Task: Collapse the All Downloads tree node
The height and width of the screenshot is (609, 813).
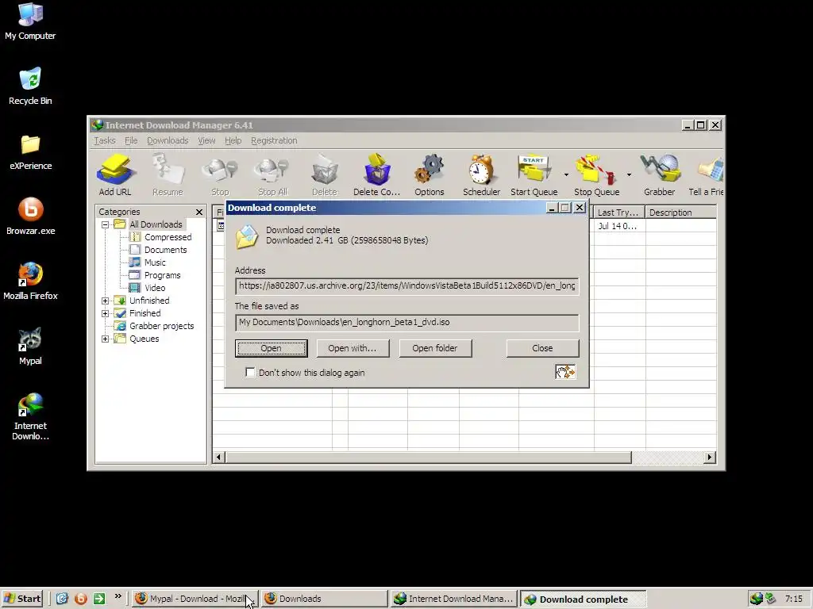Action: coord(105,224)
